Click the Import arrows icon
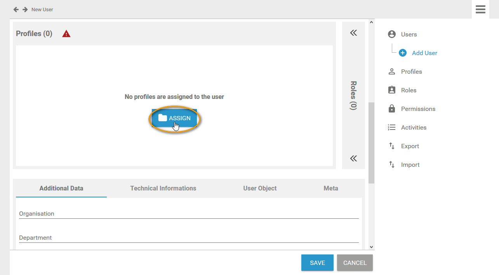Image resolution: width=499 pixels, height=275 pixels. [391, 164]
